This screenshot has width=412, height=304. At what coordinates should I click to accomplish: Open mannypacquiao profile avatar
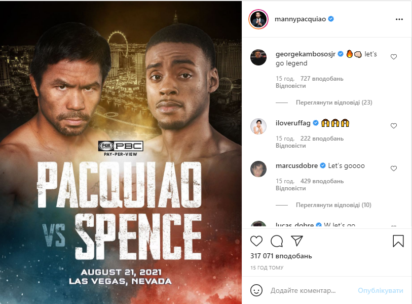tap(258, 19)
